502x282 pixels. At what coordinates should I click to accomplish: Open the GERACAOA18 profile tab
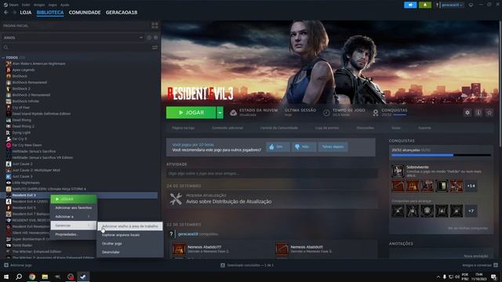point(122,13)
